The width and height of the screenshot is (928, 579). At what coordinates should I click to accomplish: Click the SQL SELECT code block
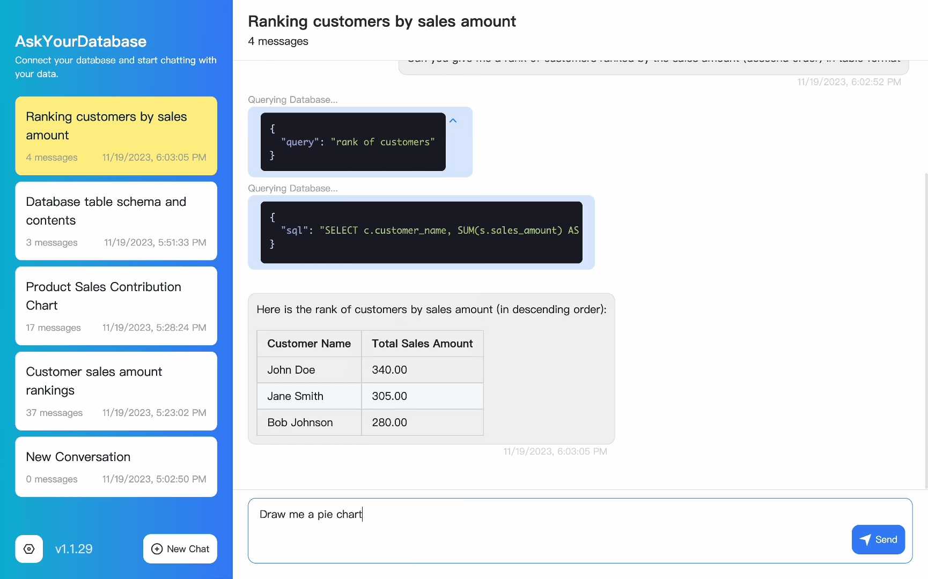click(421, 232)
